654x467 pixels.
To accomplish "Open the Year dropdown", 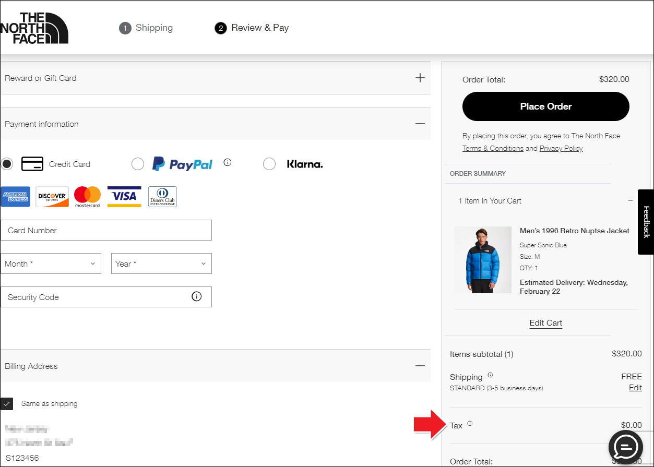I will pos(162,264).
